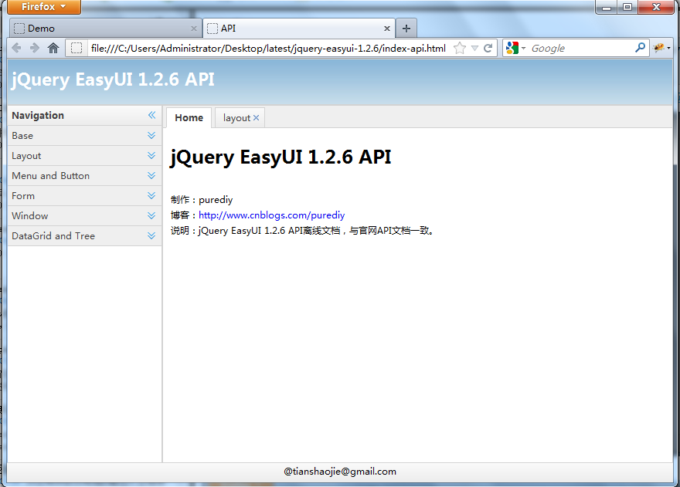Close the Firefox window
The image size is (680, 487).
656,7
